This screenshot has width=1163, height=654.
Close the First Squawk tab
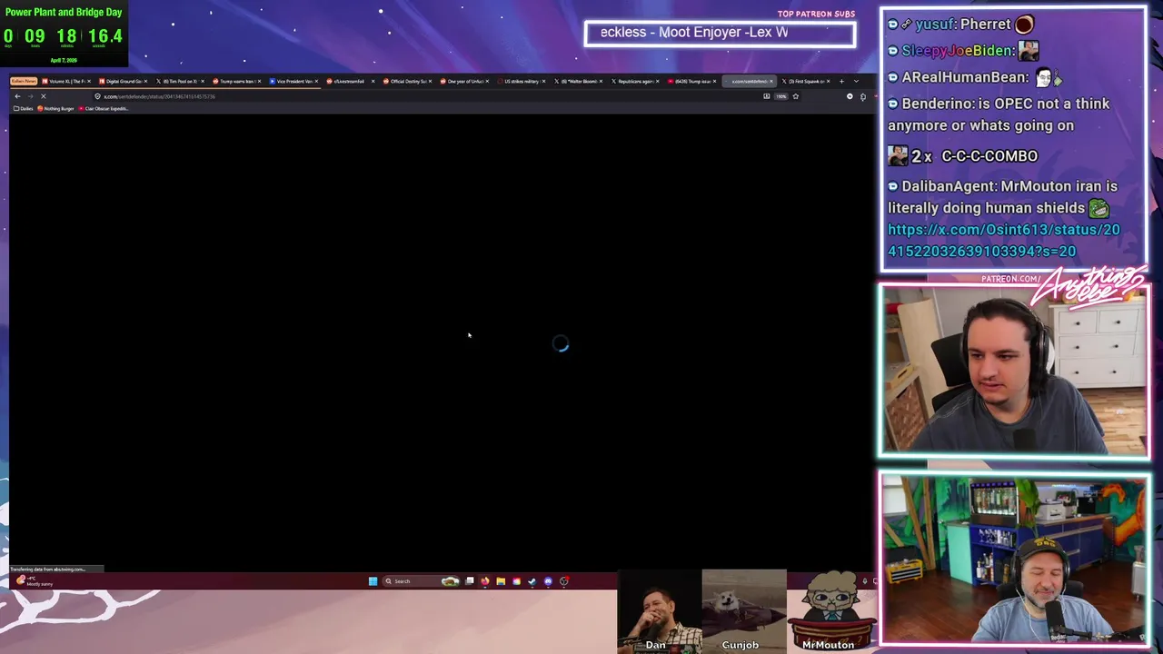pos(828,81)
